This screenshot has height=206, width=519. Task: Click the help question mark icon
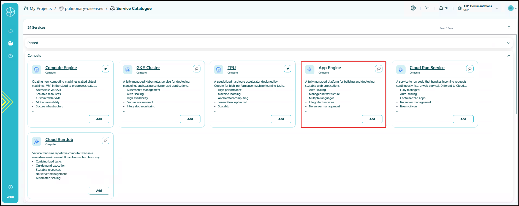point(10,187)
